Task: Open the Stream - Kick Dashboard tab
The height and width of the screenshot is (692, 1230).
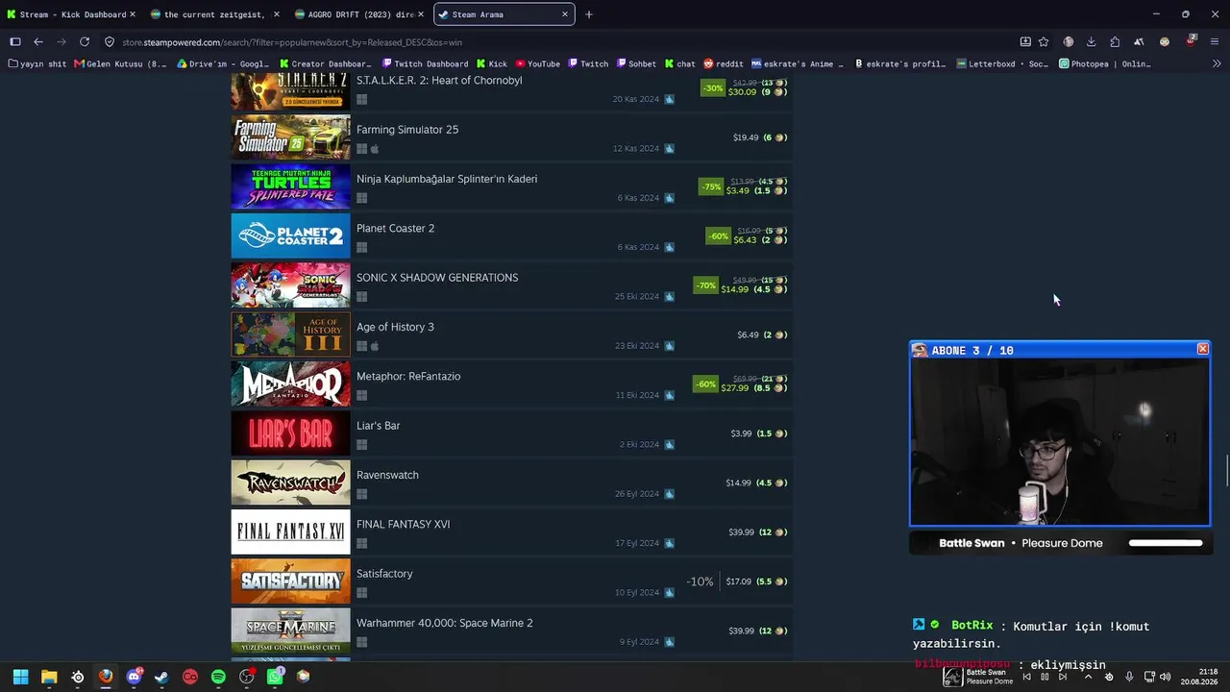Action: pyautogui.click(x=72, y=14)
